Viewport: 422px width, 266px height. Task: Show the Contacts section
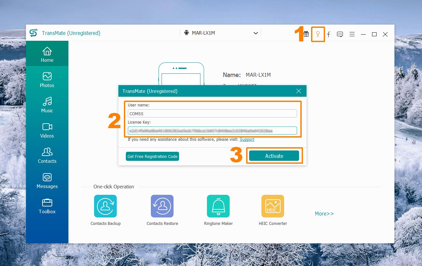(x=47, y=155)
